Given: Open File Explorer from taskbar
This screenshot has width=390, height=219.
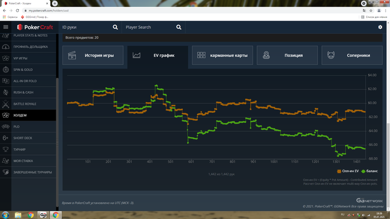Looking at the screenshot, I should coord(18,215).
